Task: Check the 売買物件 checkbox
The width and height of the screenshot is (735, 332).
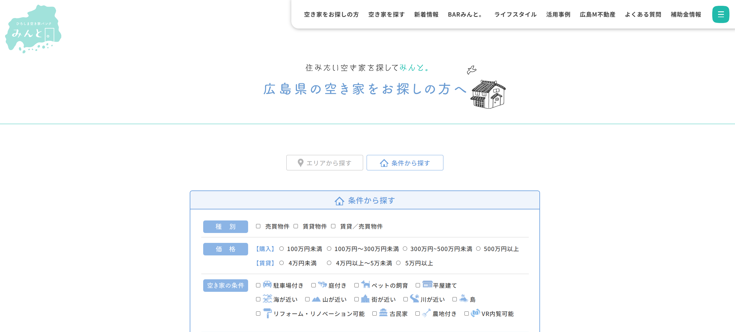Action: (258, 226)
